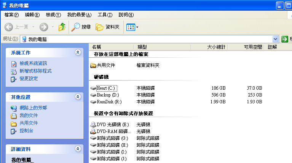Screen dimensions: 292x163
Task: Open the 控制台 link
Action: [x=26, y=131]
